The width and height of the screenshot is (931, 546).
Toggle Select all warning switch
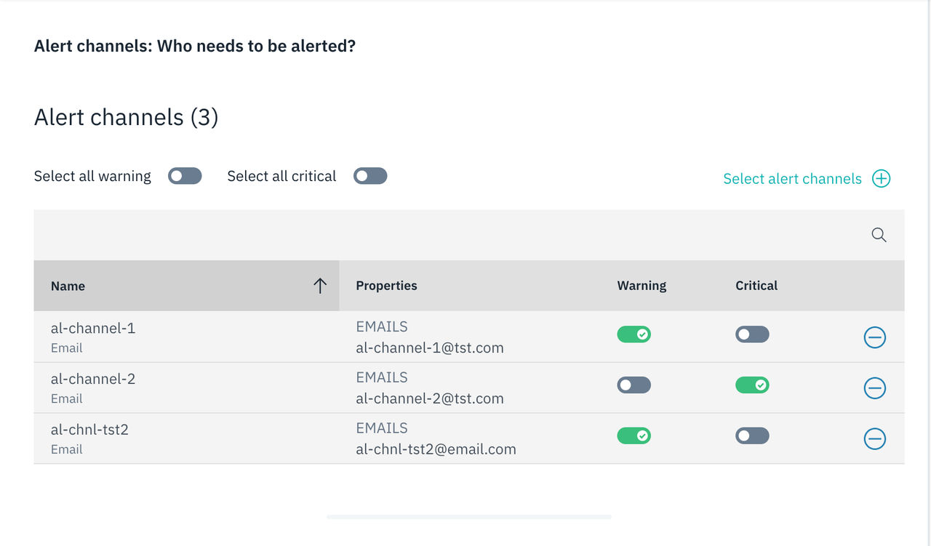[185, 176]
